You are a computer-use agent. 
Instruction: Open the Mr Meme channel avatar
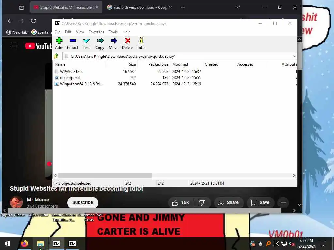coord(16,202)
